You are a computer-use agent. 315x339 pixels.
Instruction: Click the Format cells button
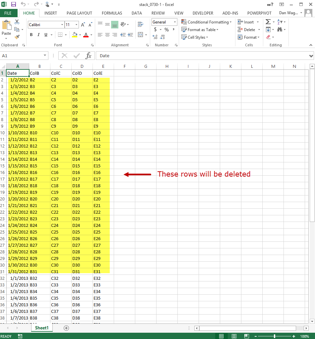[x=248, y=37]
